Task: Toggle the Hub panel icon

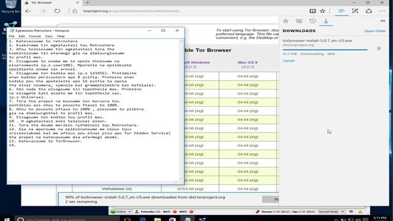Action: coord(341,11)
